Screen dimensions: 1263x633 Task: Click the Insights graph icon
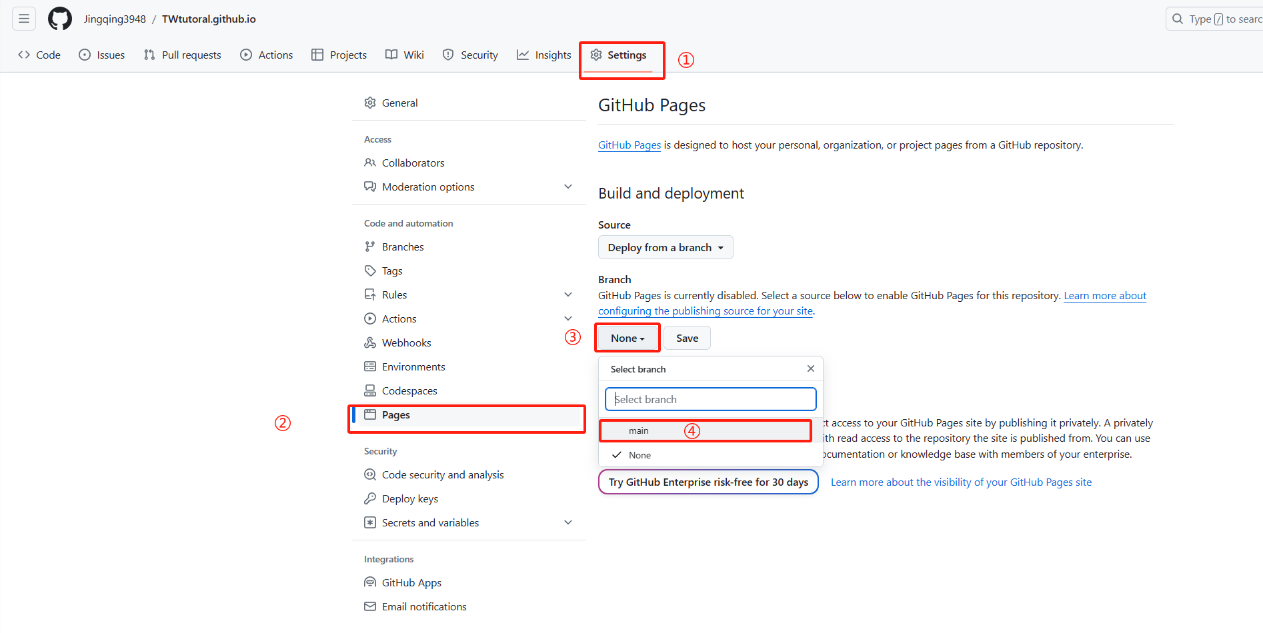523,55
